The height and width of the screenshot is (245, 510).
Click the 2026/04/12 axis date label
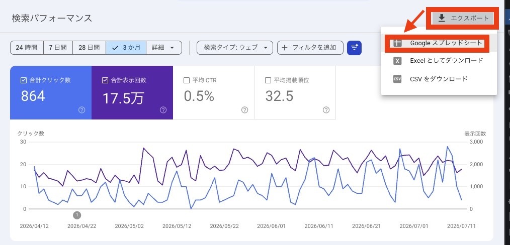click(34, 226)
